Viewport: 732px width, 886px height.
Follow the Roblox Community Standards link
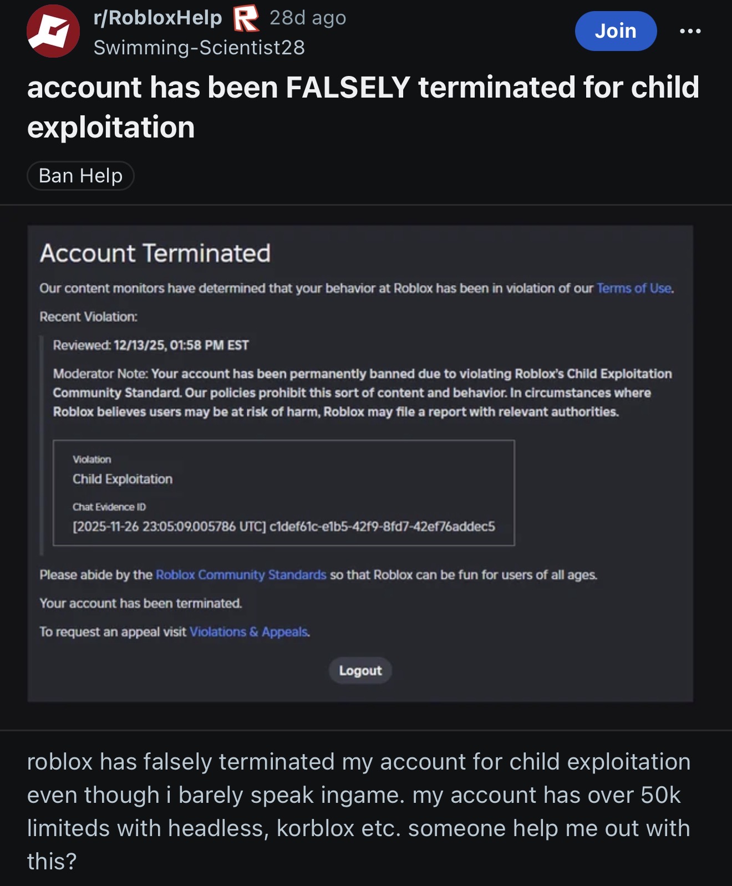241,575
